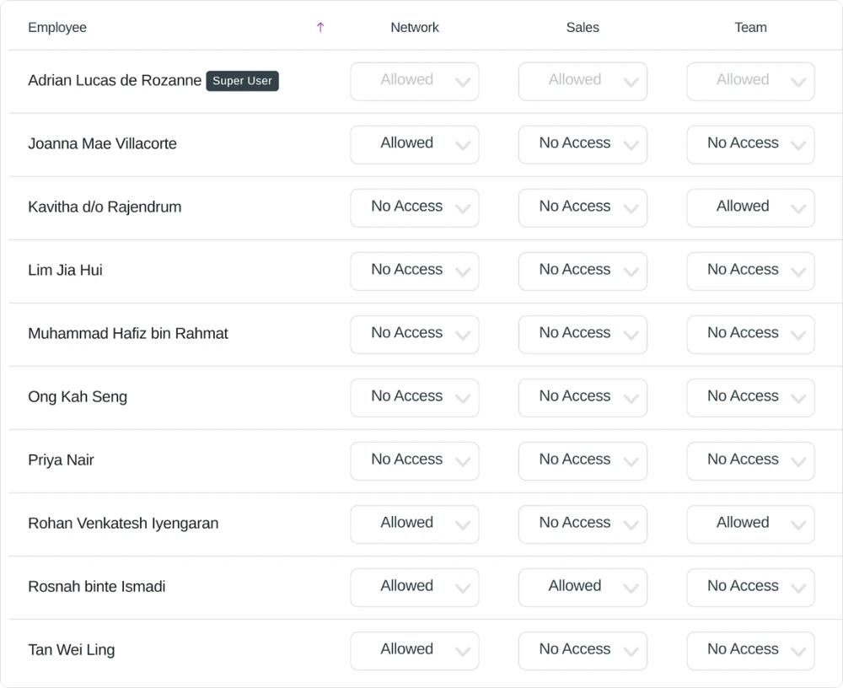Click Adrian Lucas de Rozanne's disabled Sales dropdown
Viewport: 843px width, 688px height.
pos(583,82)
